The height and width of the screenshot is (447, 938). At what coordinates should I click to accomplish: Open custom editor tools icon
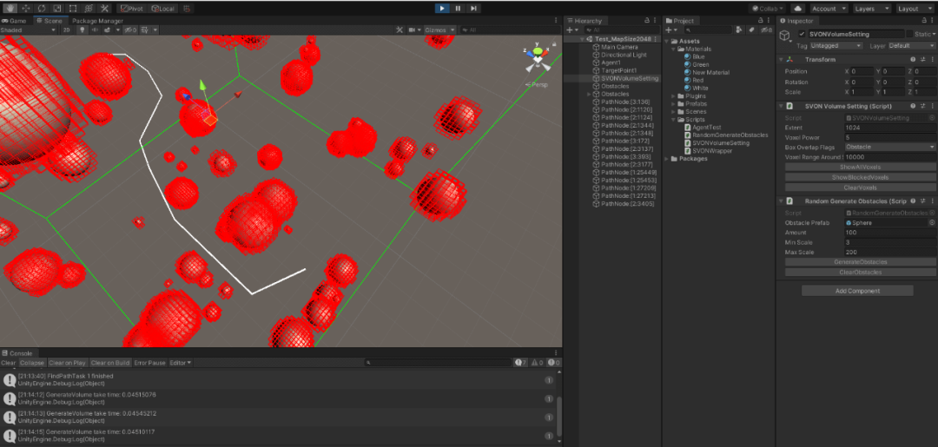pos(104,9)
